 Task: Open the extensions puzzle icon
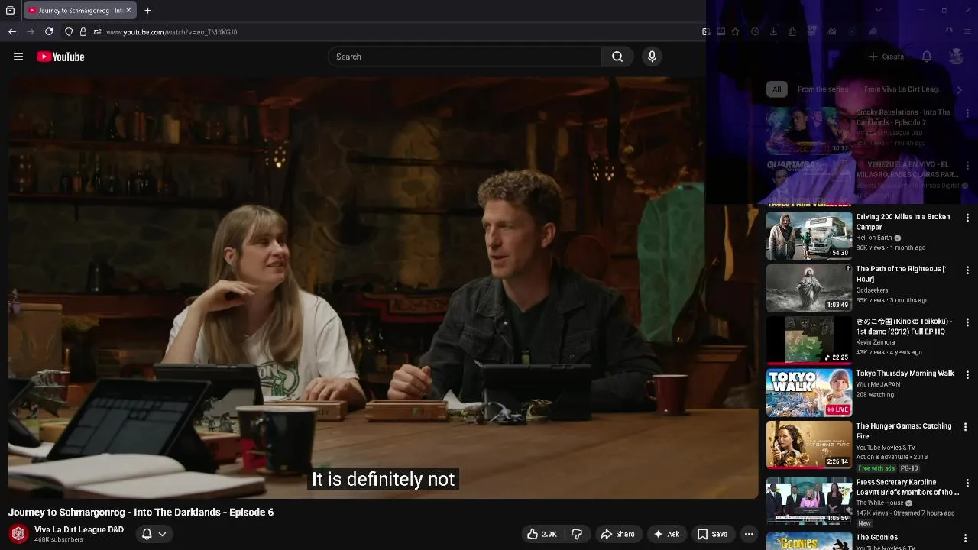[792, 31]
